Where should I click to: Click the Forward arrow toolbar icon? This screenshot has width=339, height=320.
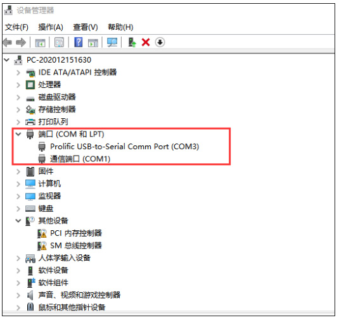click(x=21, y=42)
